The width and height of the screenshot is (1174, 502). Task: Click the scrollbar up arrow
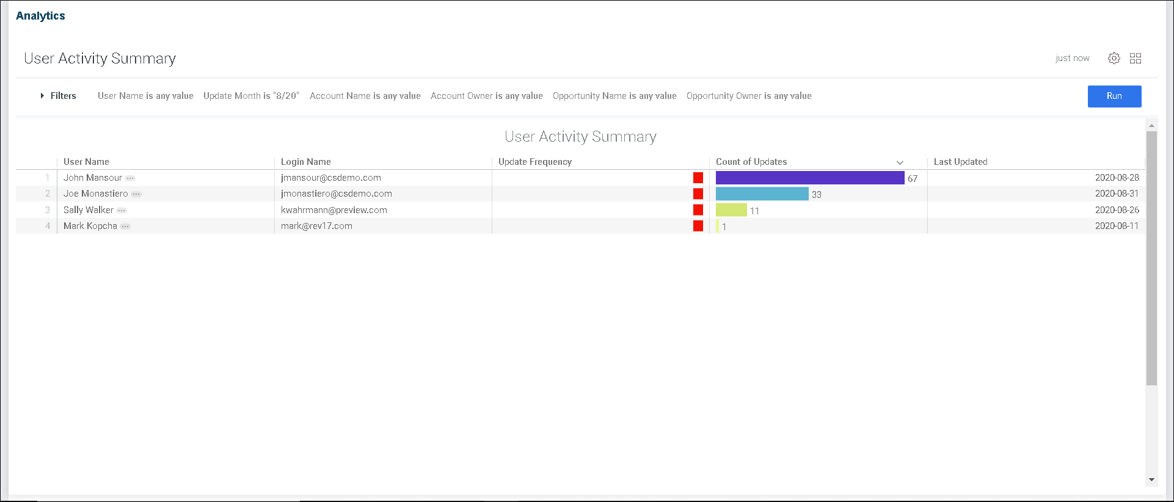click(x=1151, y=125)
